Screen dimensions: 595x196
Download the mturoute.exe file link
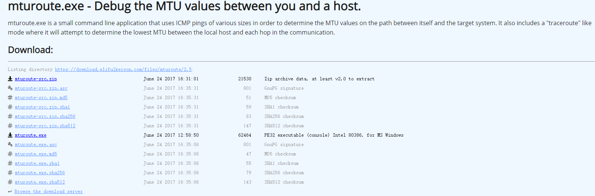[x=31, y=135]
